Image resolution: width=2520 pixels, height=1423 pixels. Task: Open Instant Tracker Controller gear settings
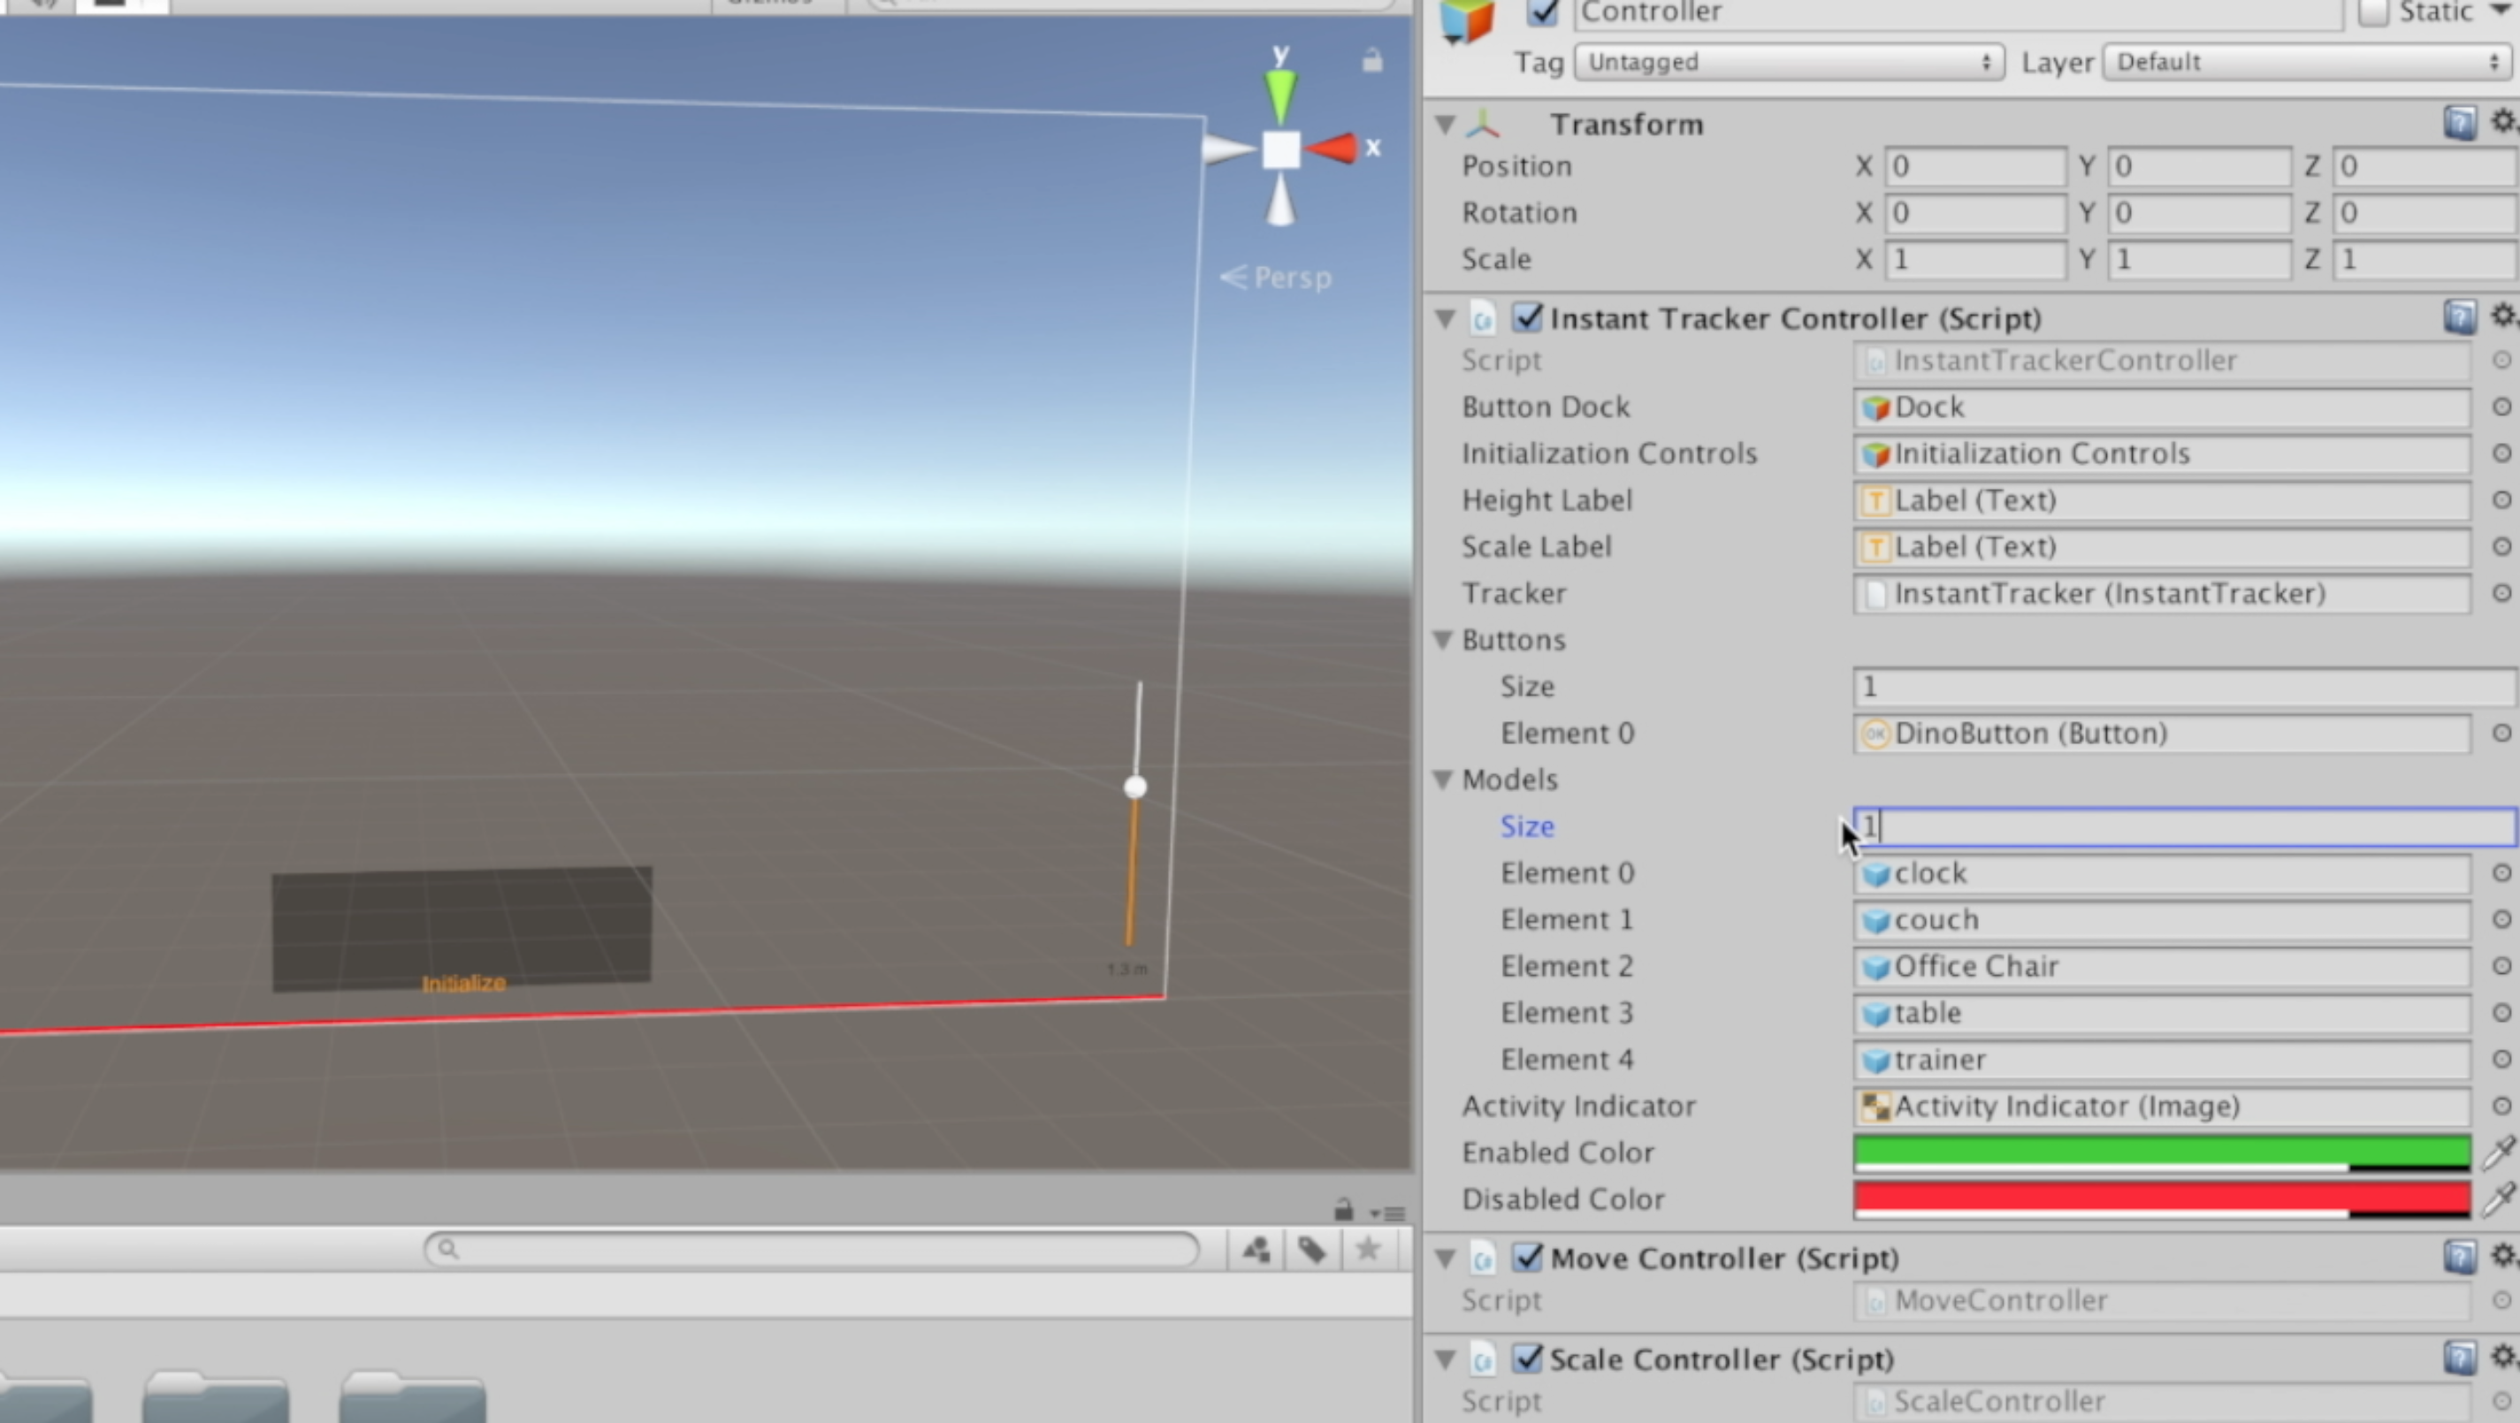[x=2503, y=316]
